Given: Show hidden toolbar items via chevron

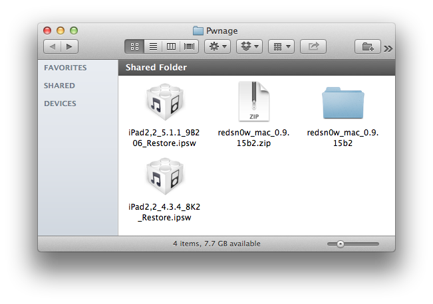Looking at the screenshot, I should tap(388, 48).
